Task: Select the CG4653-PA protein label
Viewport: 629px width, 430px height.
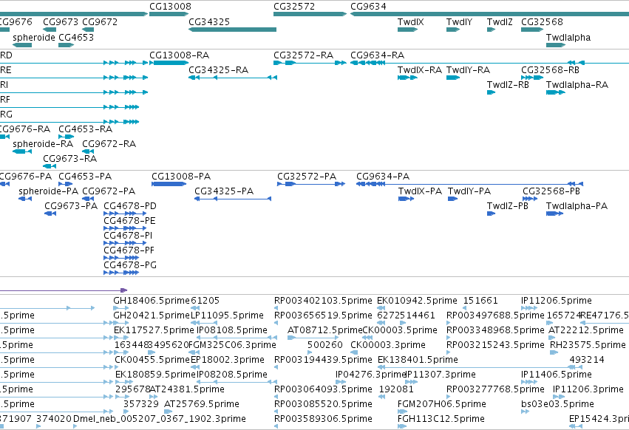Action: tap(85, 176)
